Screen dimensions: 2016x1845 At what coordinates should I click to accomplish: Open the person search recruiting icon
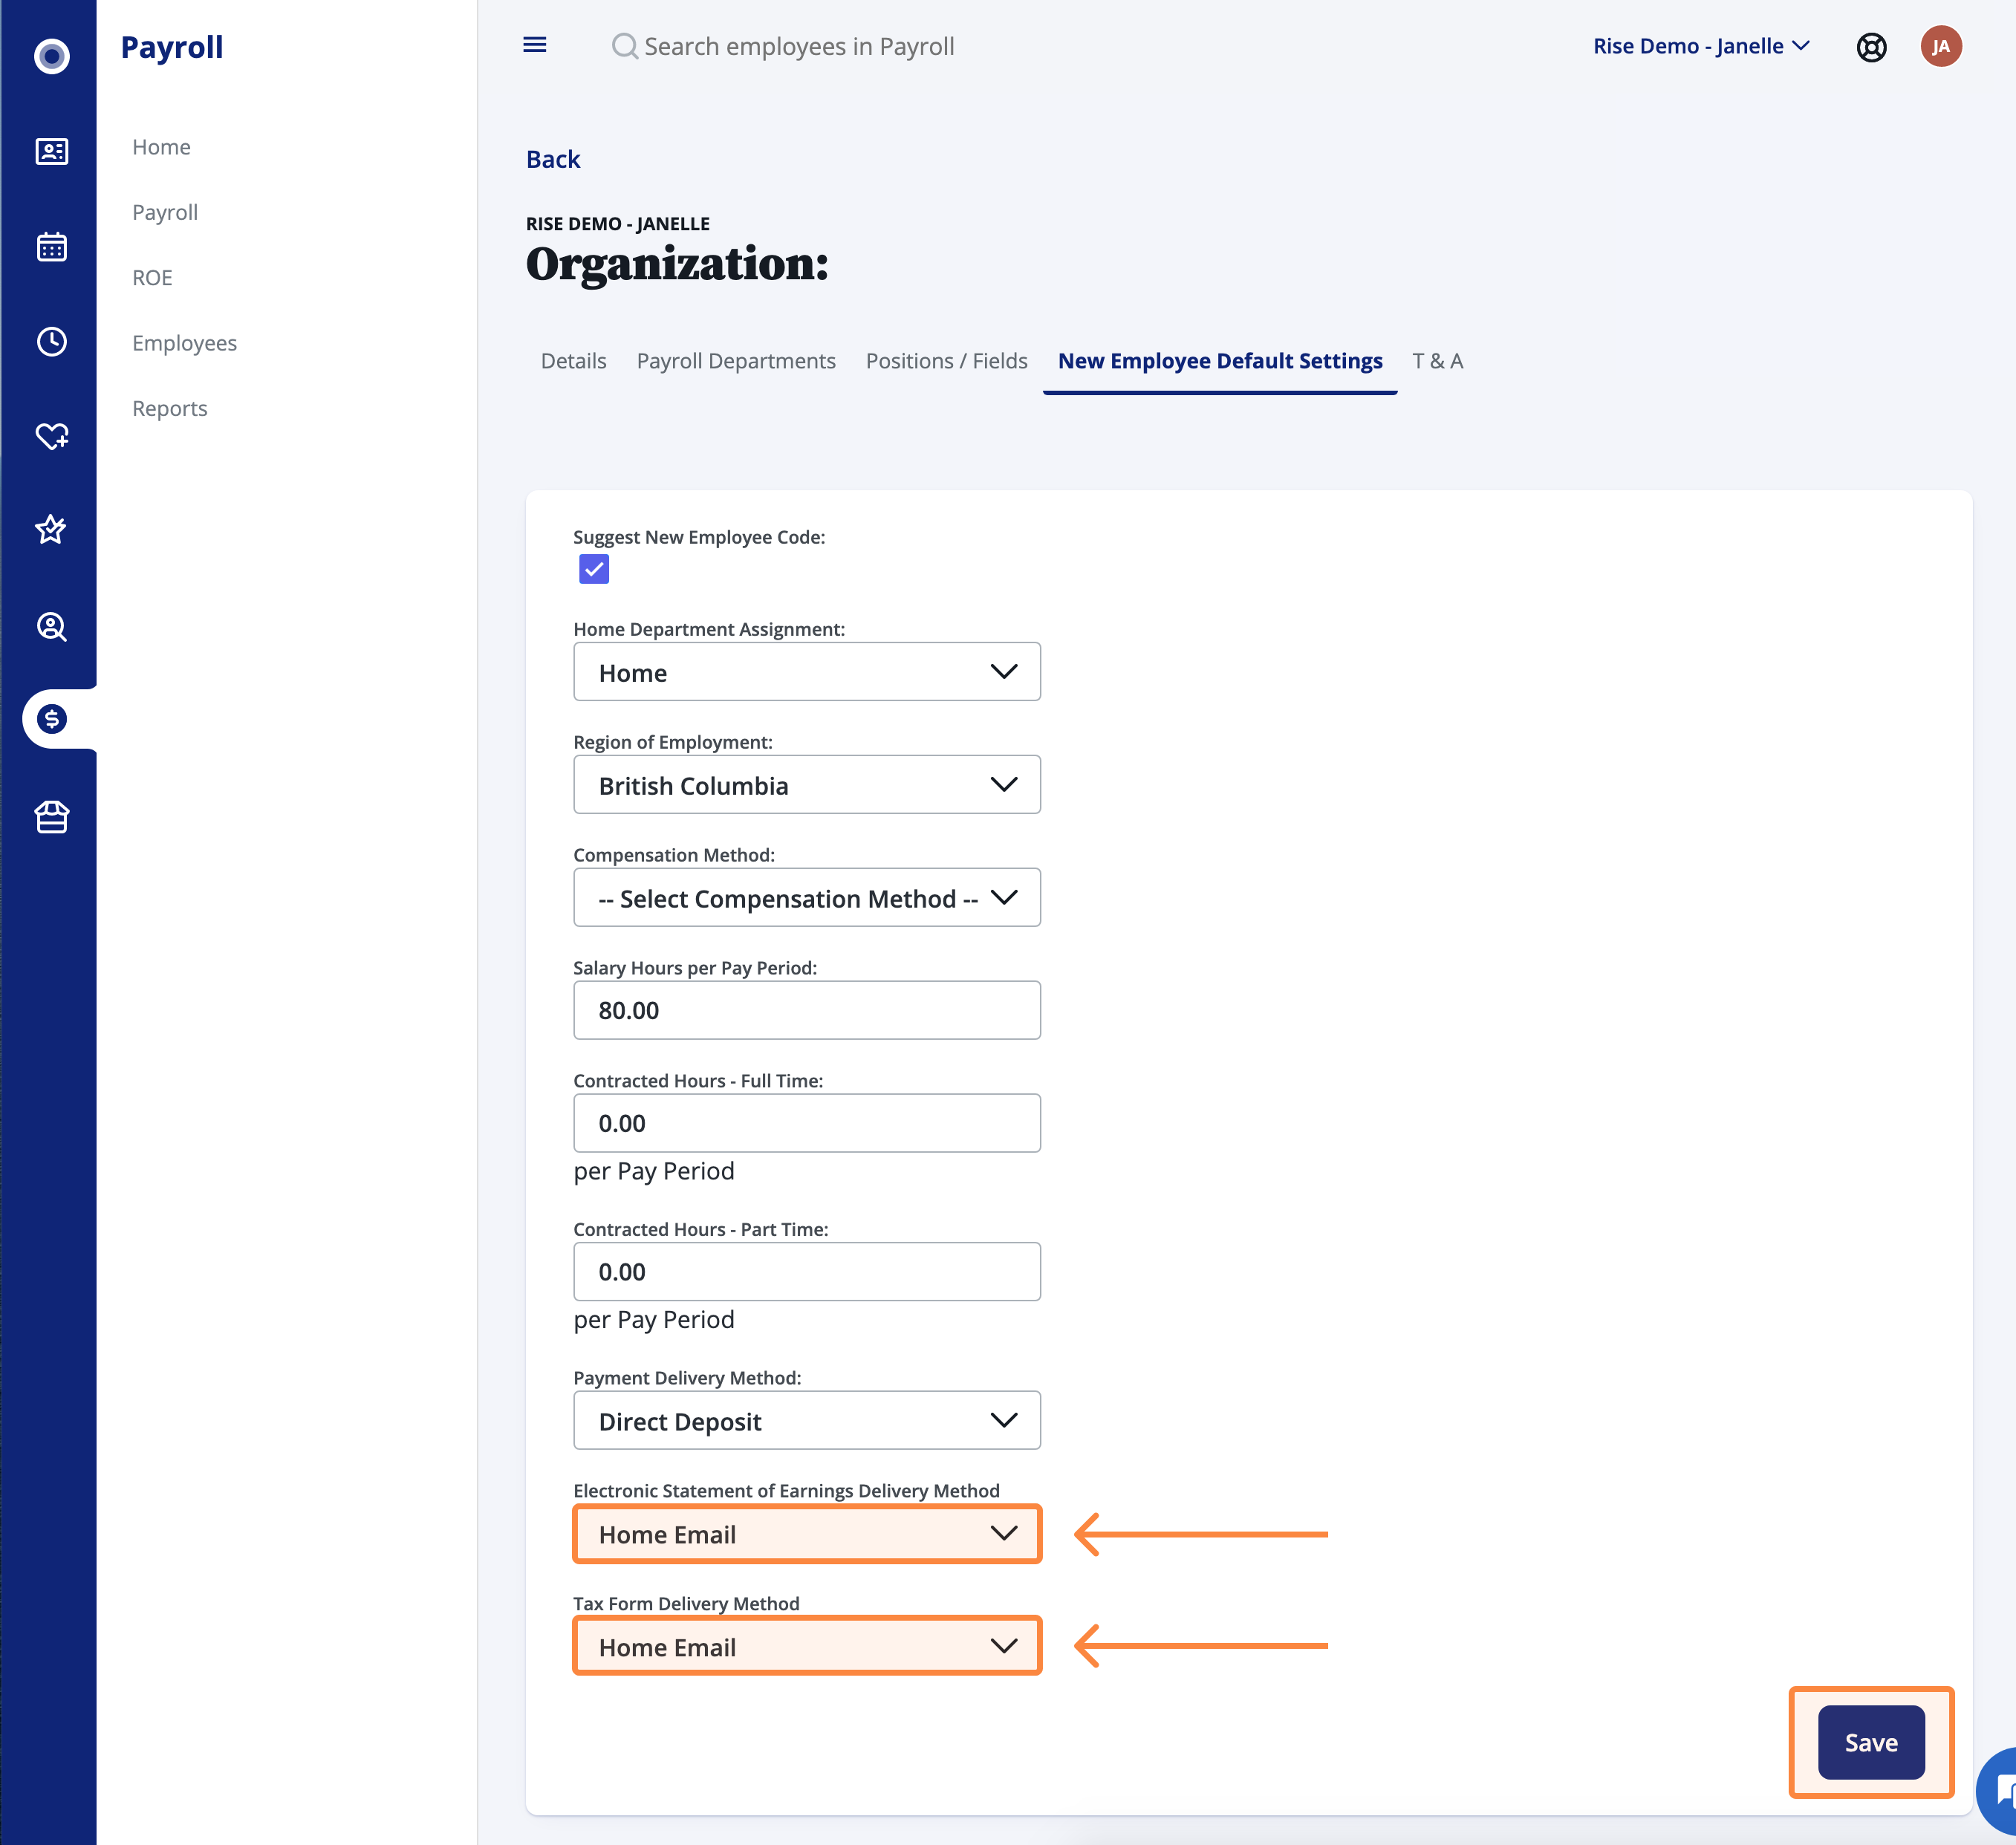[x=51, y=627]
